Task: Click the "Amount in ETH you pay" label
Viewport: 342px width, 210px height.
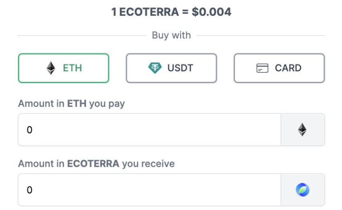Action: (71, 104)
